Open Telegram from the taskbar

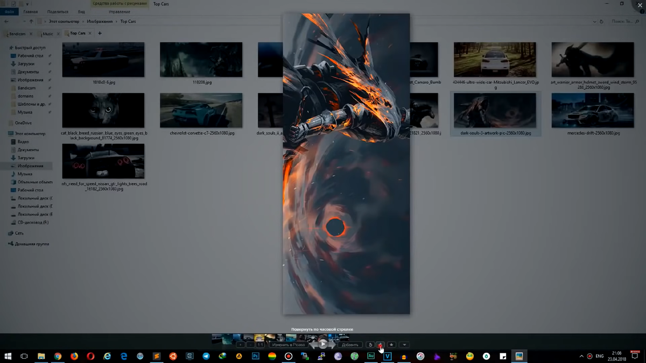[x=206, y=356]
